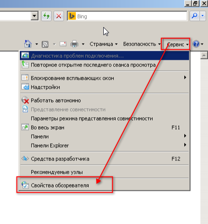Click the Read mail envelope icon
The width and height of the screenshot is (208, 224).
(x=63, y=44)
